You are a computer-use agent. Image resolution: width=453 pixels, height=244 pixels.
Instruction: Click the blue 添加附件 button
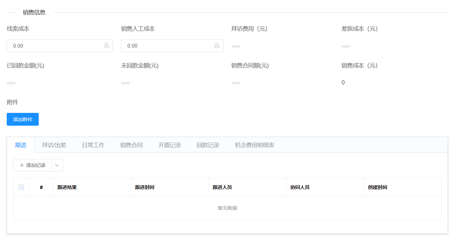[22, 119]
